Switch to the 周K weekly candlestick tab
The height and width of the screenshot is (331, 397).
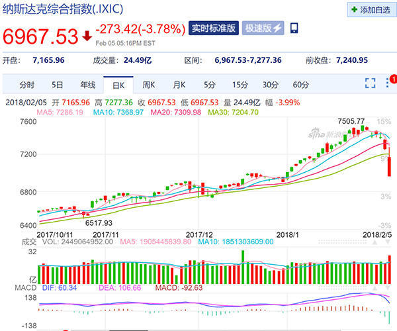149,85
